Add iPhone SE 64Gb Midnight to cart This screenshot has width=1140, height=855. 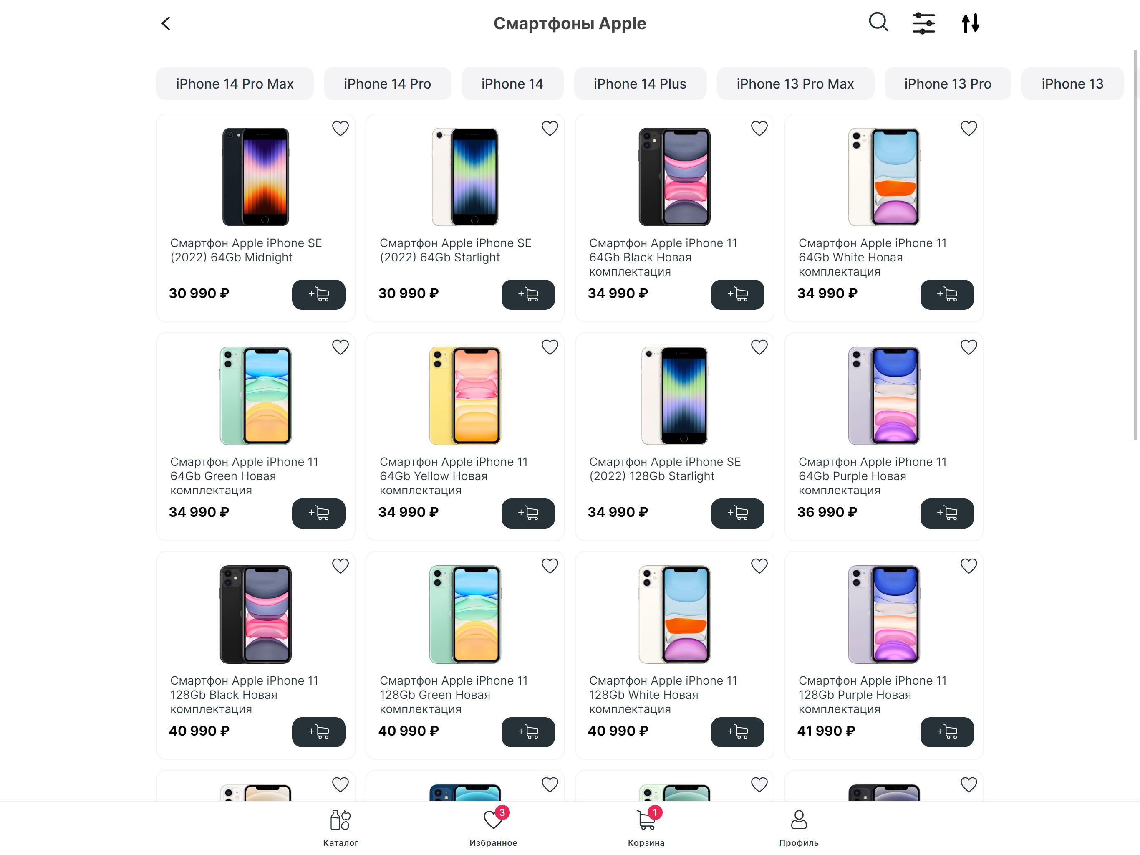318,294
